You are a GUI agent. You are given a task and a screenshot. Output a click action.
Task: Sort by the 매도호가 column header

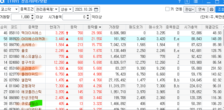[136, 27]
